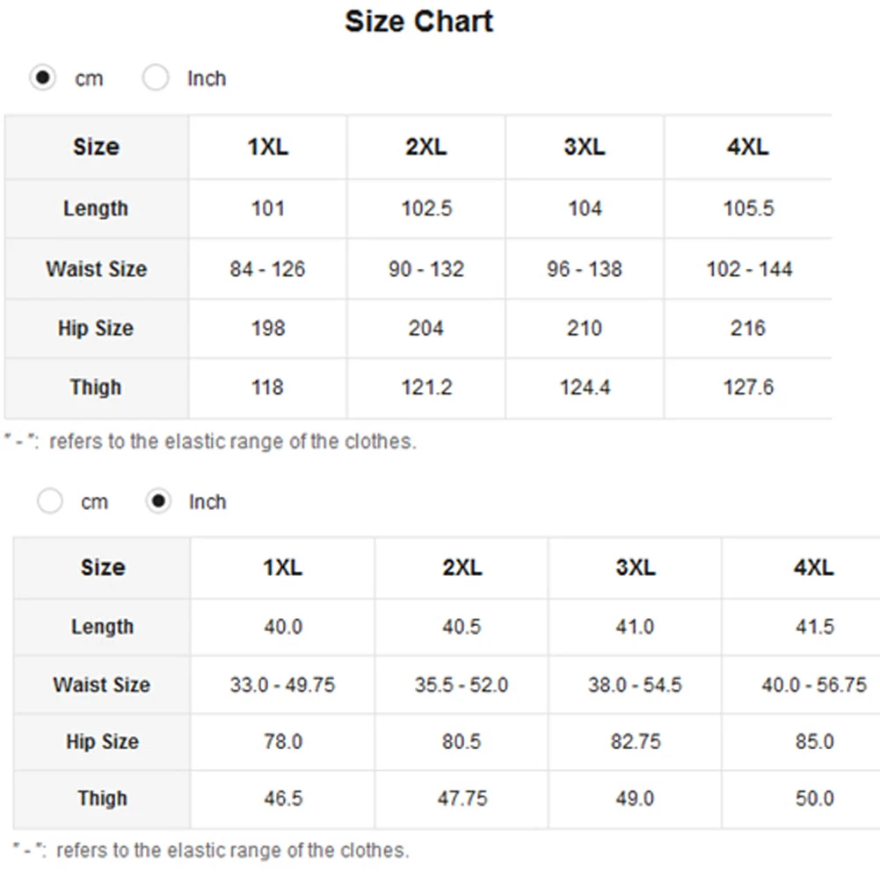Click the Hip Size row label in the inch table
880x880 pixels.
pos(102,741)
